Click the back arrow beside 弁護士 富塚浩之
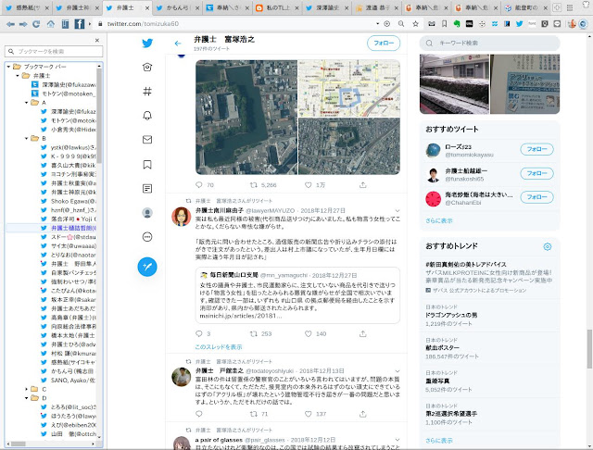The height and width of the screenshot is (450, 593). click(178, 44)
